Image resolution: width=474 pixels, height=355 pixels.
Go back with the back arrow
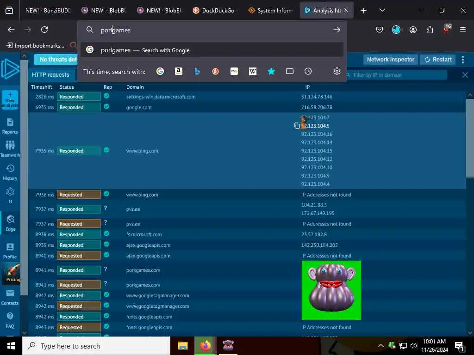11,30
